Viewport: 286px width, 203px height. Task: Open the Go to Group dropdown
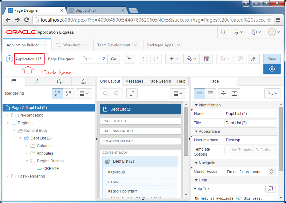click(273, 93)
